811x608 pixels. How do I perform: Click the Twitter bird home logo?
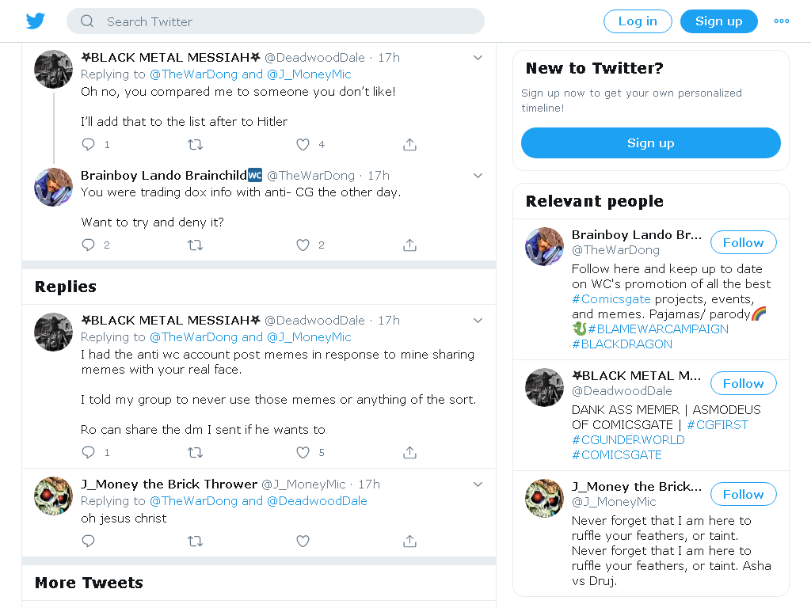tap(35, 21)
